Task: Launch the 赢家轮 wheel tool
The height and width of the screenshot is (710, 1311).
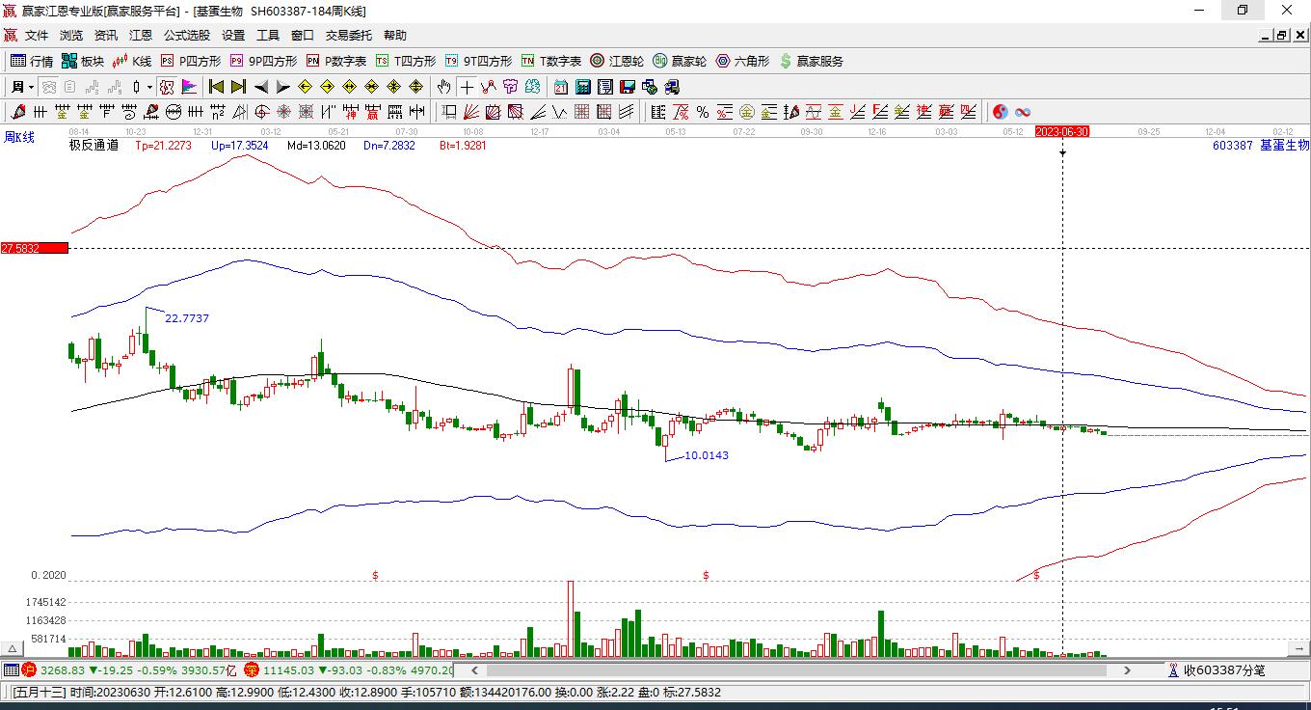Action: click(x=680, y=61)
